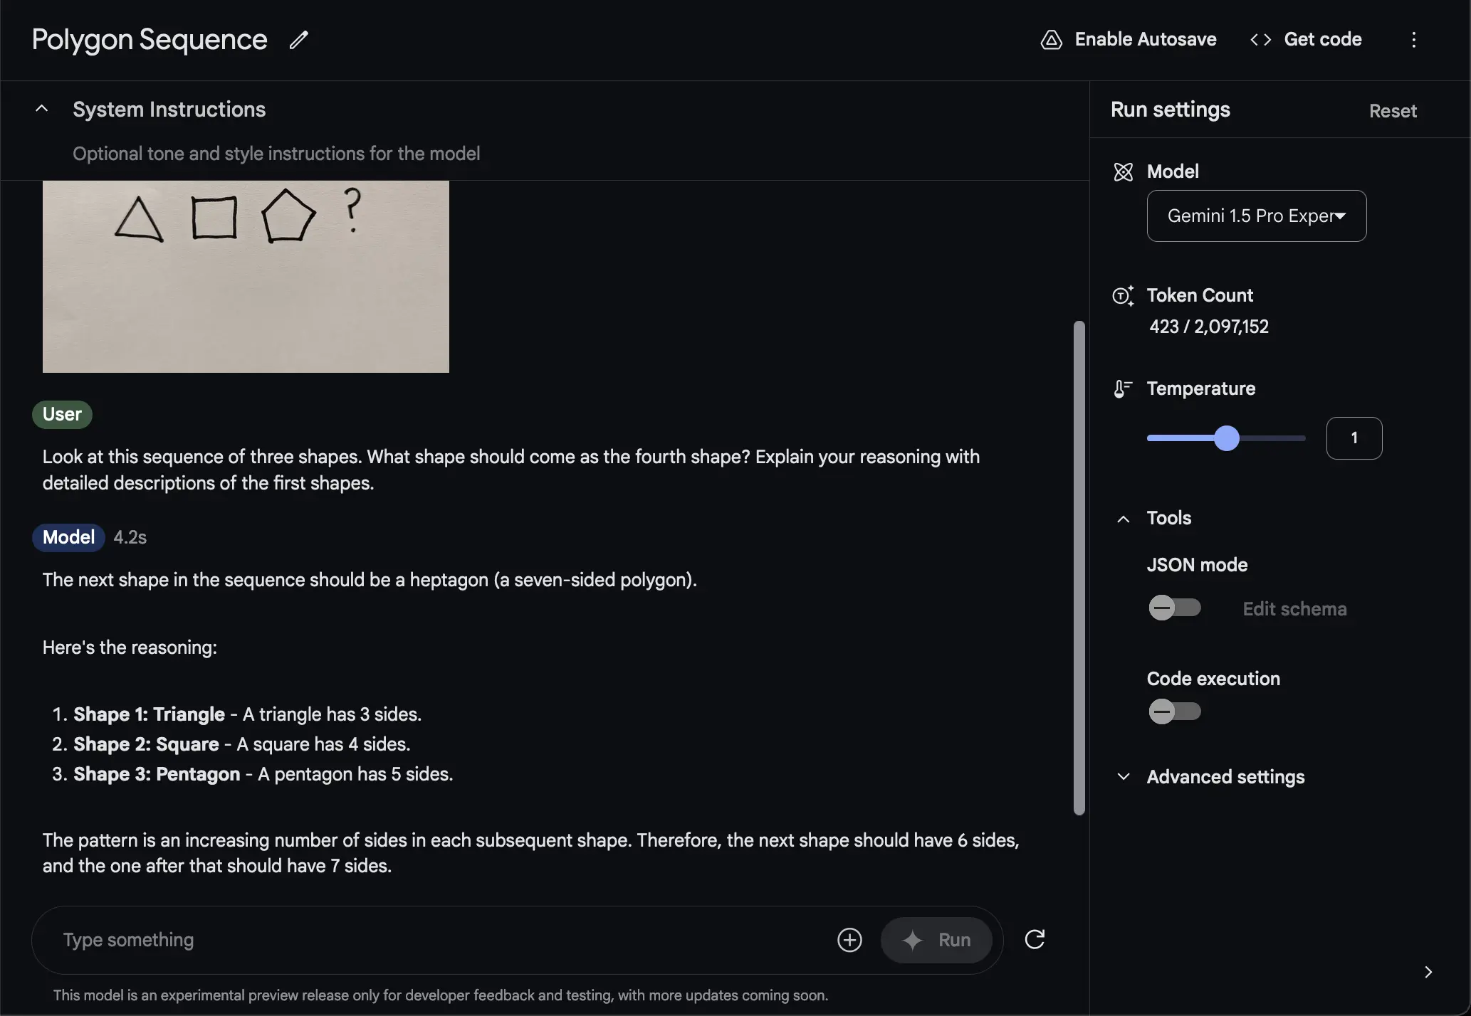1471x1016 pixels.
Task: Click the temperature value field
Action: tap(1354, 438)
